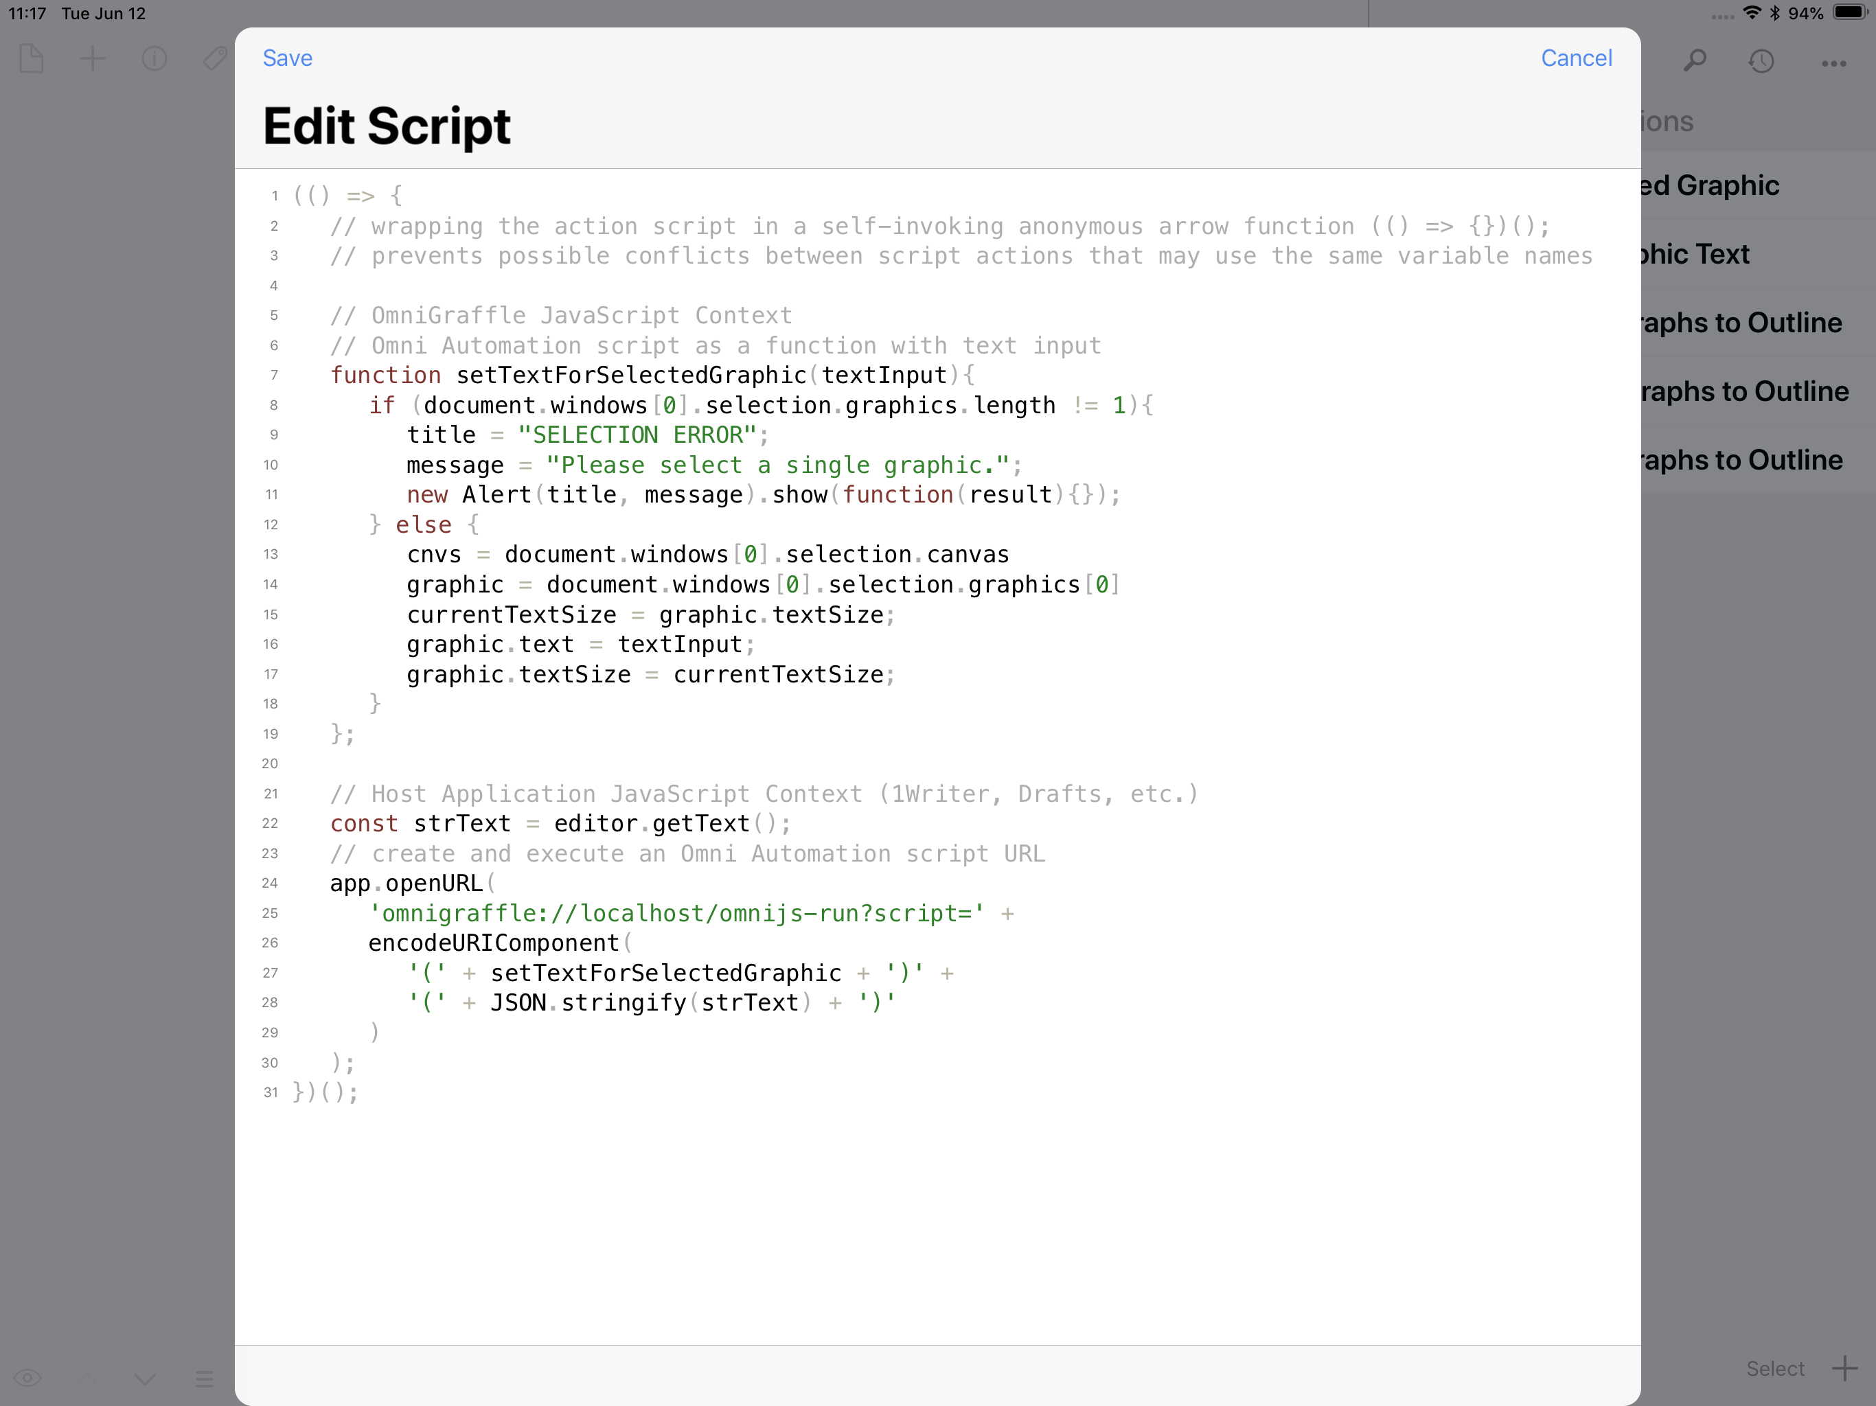This screenshot has height=1406, width=1876.
Task: Open the history clock icon
Action: pyautogui.click(x=1761, y=60)
